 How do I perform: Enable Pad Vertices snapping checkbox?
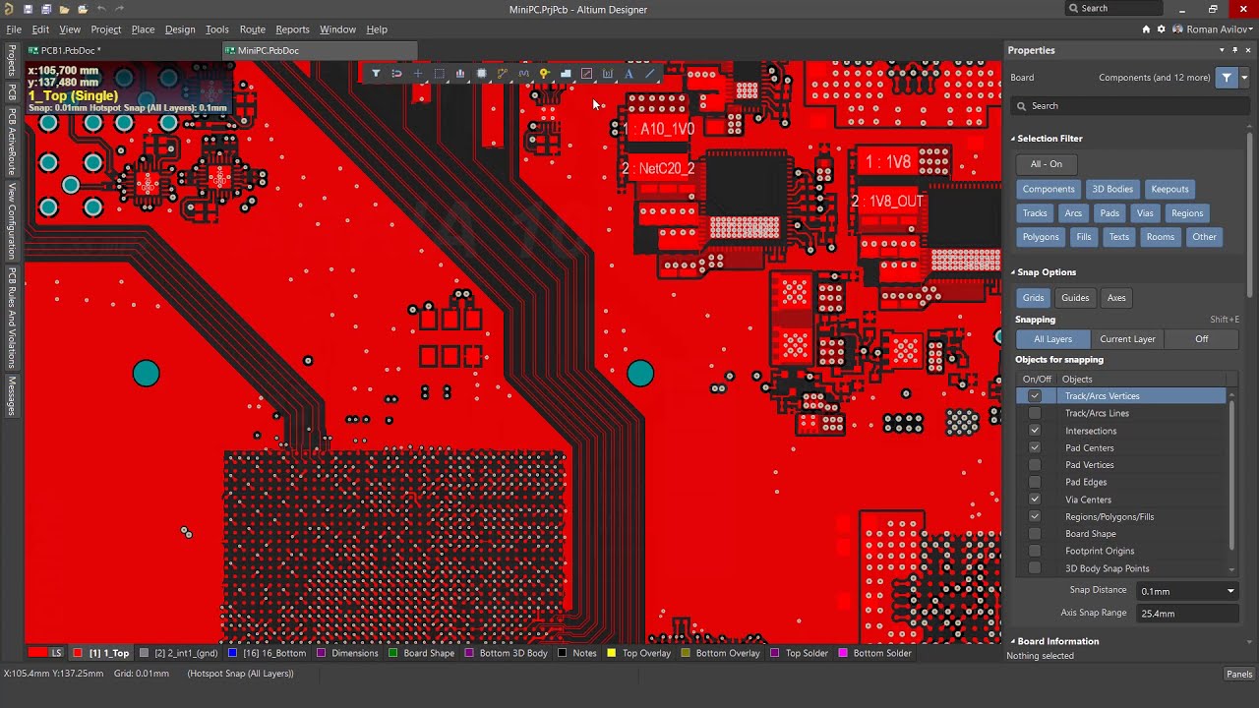click(x=1035, y=465)
